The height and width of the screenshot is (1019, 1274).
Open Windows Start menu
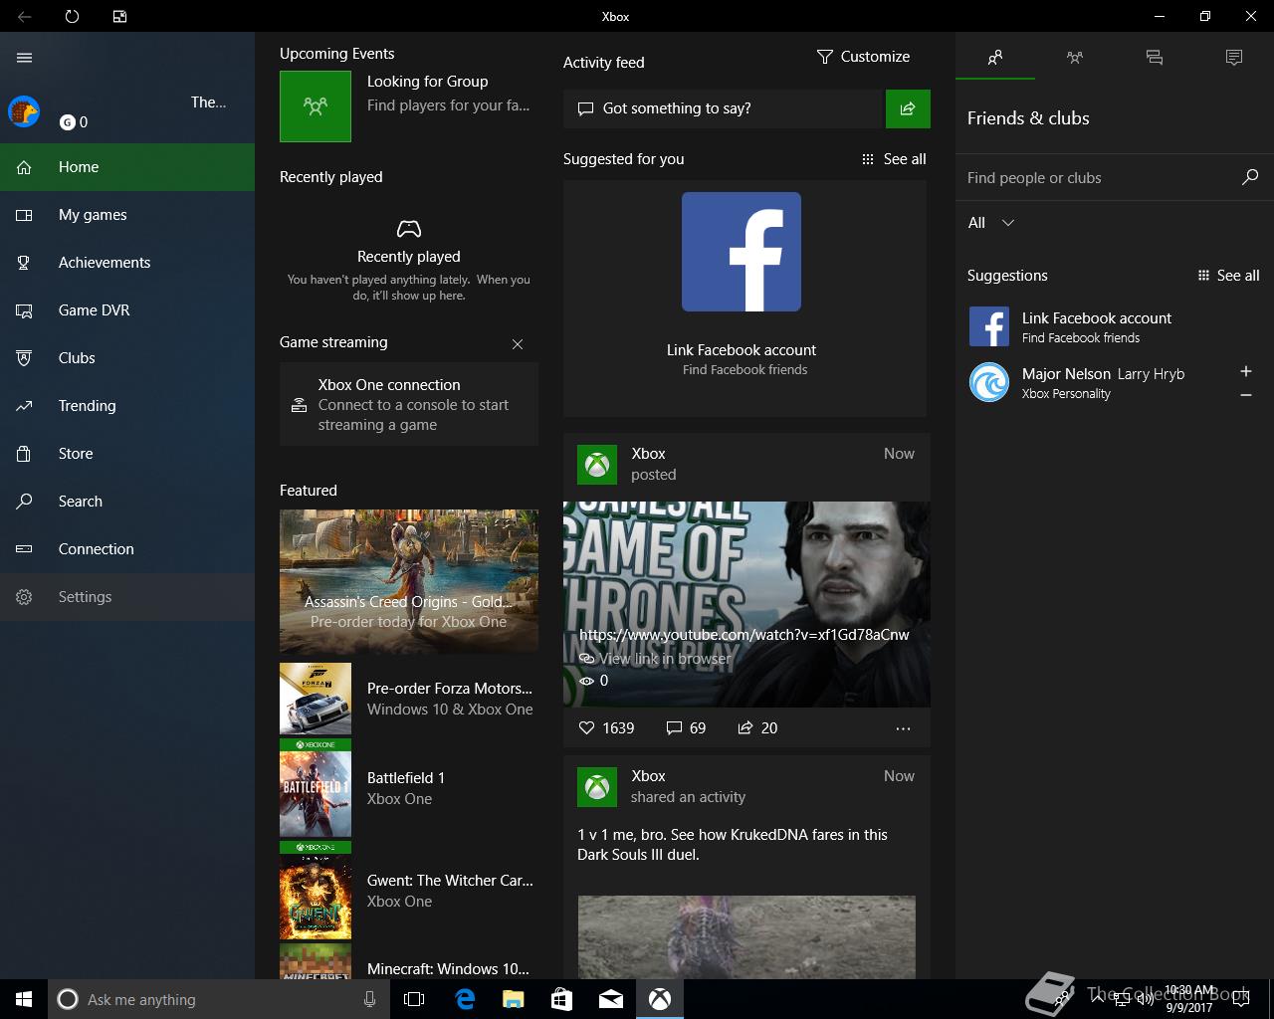(24, 999)
